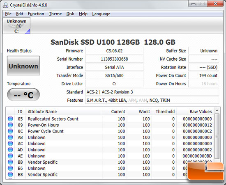Select the Power Cycle Count attribute name
The width and height of the screenshot is (226, 185).
tap(46, 131)
